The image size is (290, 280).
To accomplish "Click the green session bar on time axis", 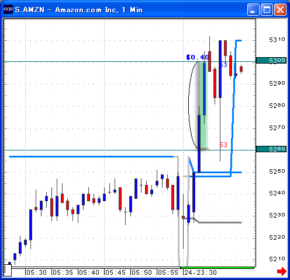I will tap(217, 268).
